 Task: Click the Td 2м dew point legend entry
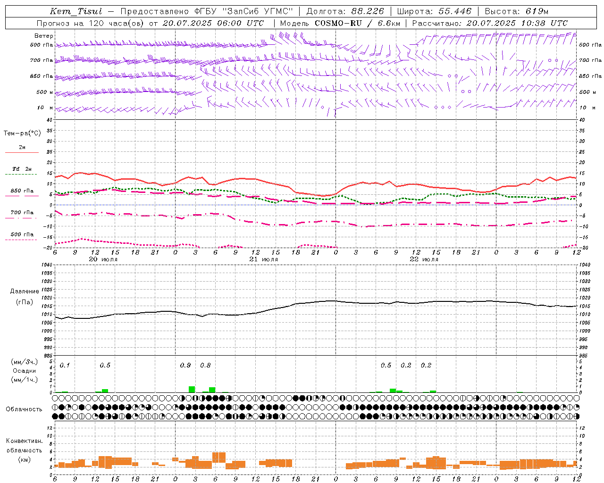[22, 169]
